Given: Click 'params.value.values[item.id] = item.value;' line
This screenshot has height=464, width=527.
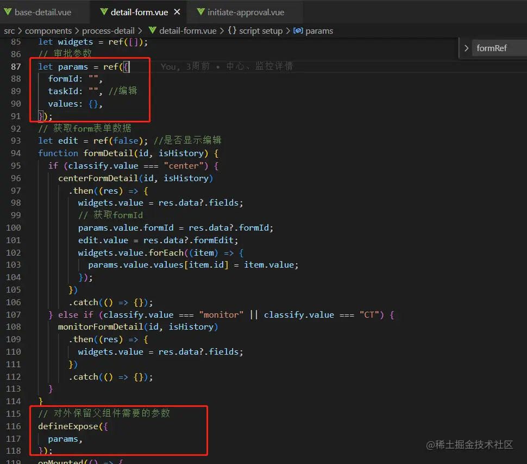Looking at the screenshot, I should [193, 265].
